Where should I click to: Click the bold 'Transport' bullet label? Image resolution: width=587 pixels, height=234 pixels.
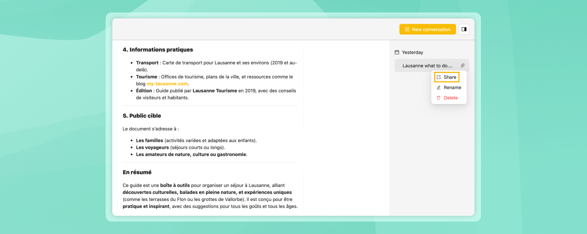[147, 63]
